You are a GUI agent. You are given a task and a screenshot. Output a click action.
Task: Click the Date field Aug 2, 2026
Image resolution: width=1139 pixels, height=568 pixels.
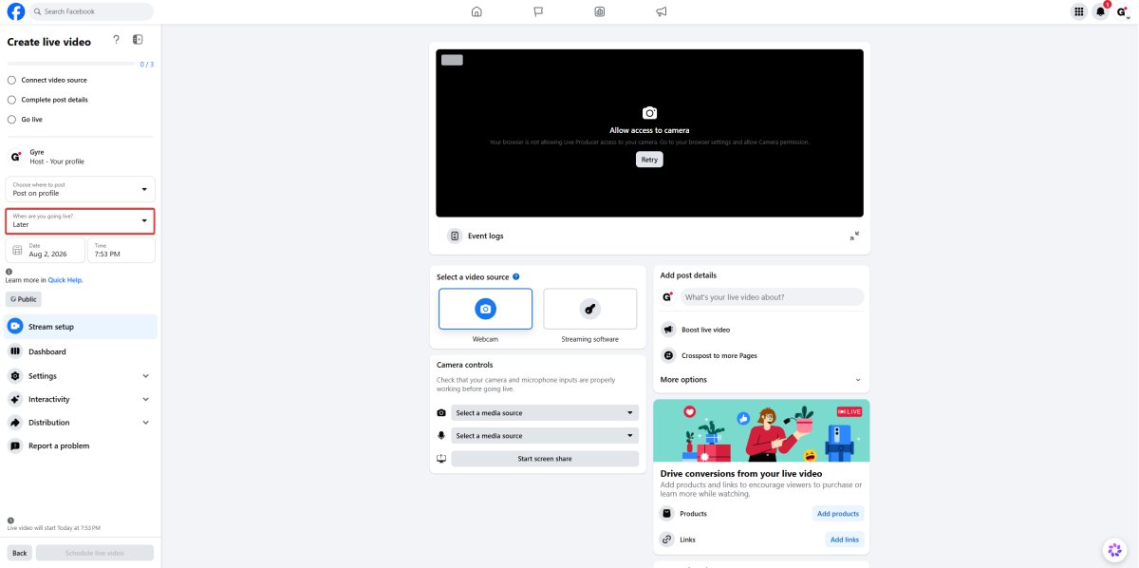click(x=45, y=251)
